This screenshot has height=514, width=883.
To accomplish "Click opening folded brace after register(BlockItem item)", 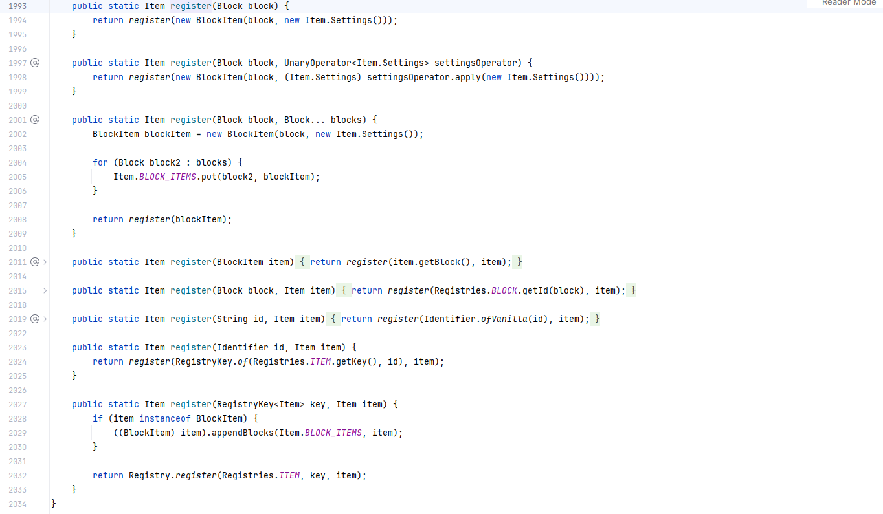I will click(302, 262).
